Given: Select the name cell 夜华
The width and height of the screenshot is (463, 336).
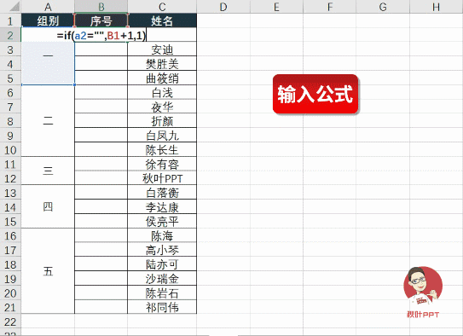Looking at the screenshot, I should [x=162, y=107].
